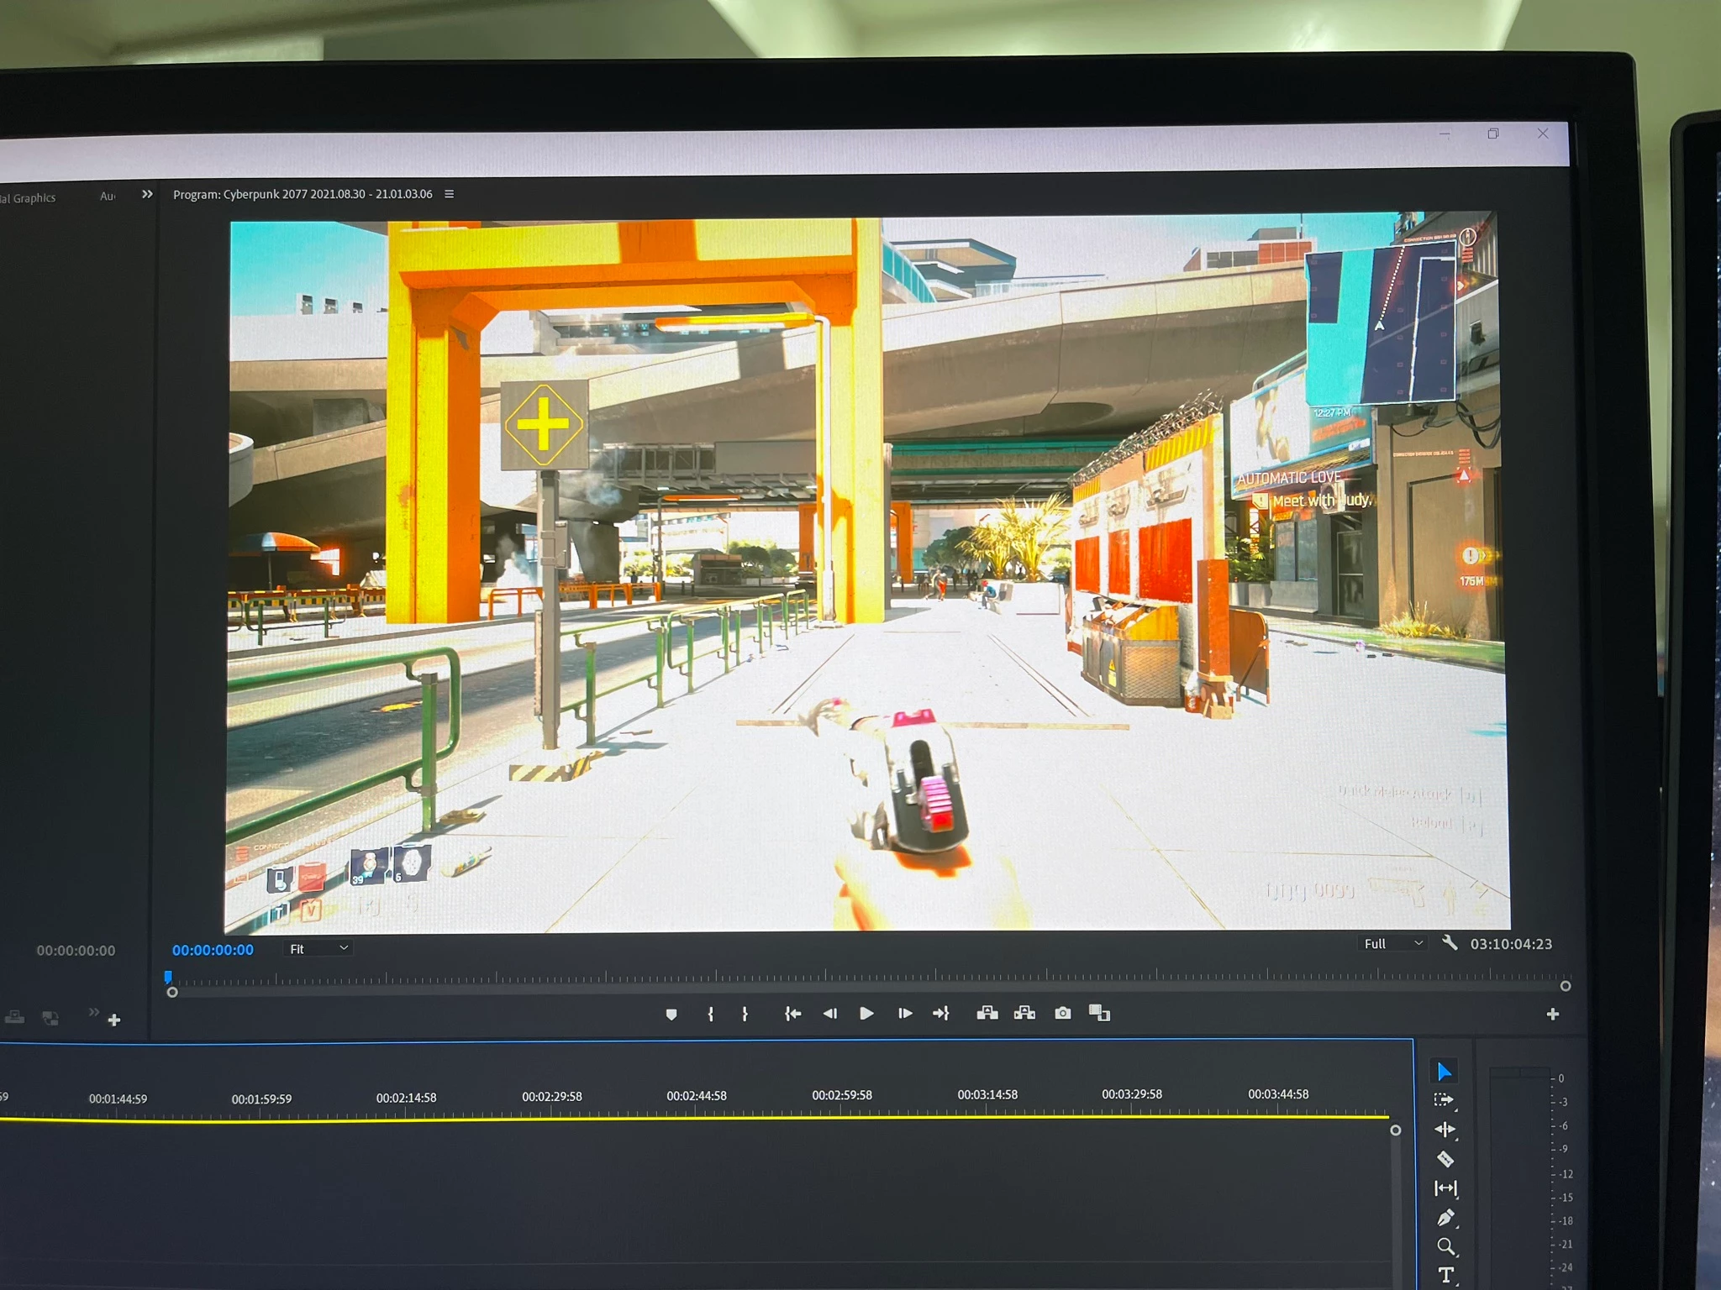
Task: Toggle the Comparison View button
Action: [x=1099, y=1013]
